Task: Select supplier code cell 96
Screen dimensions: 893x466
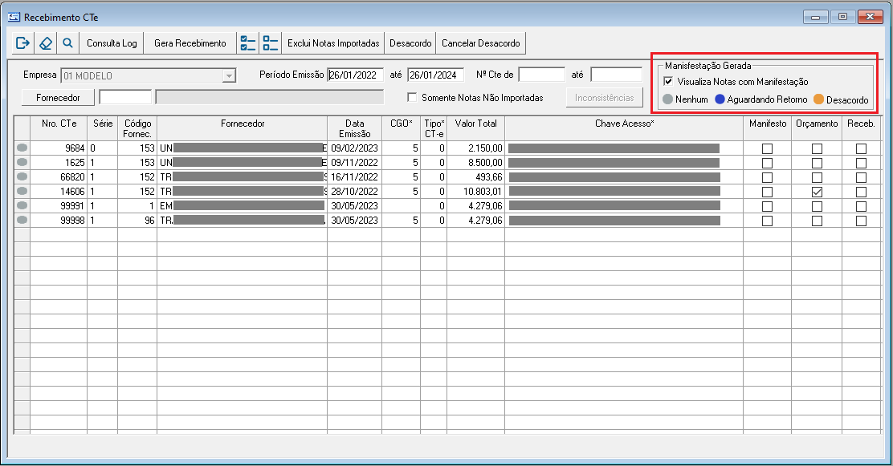Action: click(137, 221)
